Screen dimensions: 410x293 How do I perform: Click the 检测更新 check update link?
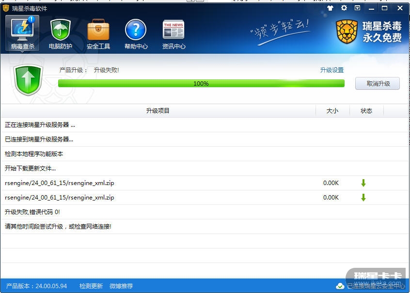[x=91, y=286]
